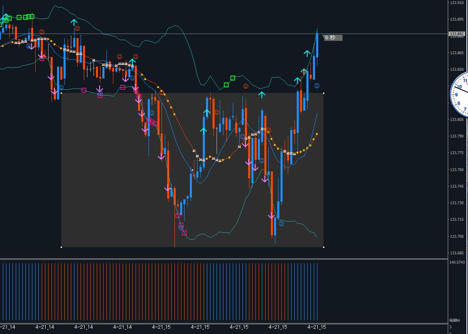Click the 133.760 price axis label

pyautogui.click(x=457, y=170)
